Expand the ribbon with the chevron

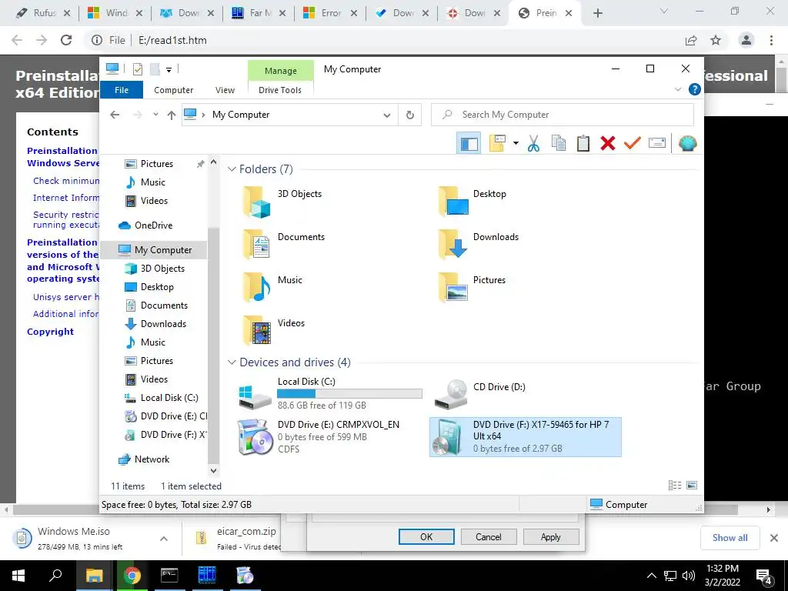(x=678, y=89)
